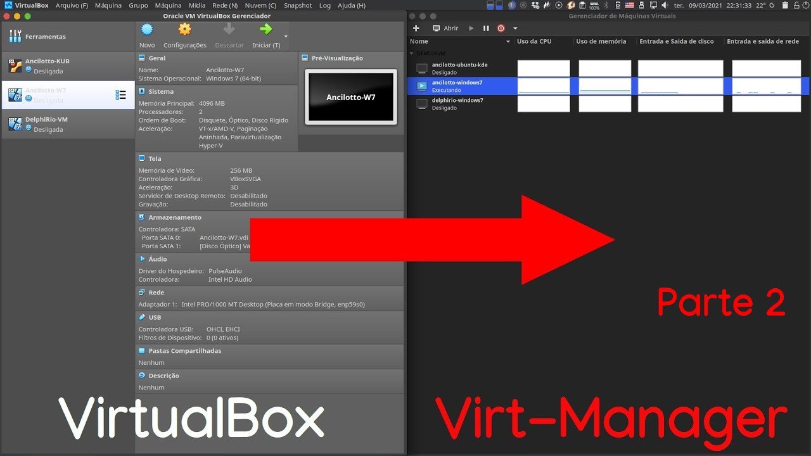The width and height of the screenshot is (811, 456).
Task: Click the play (run) button in Virt-Manager
Action: tap(471, 28)
